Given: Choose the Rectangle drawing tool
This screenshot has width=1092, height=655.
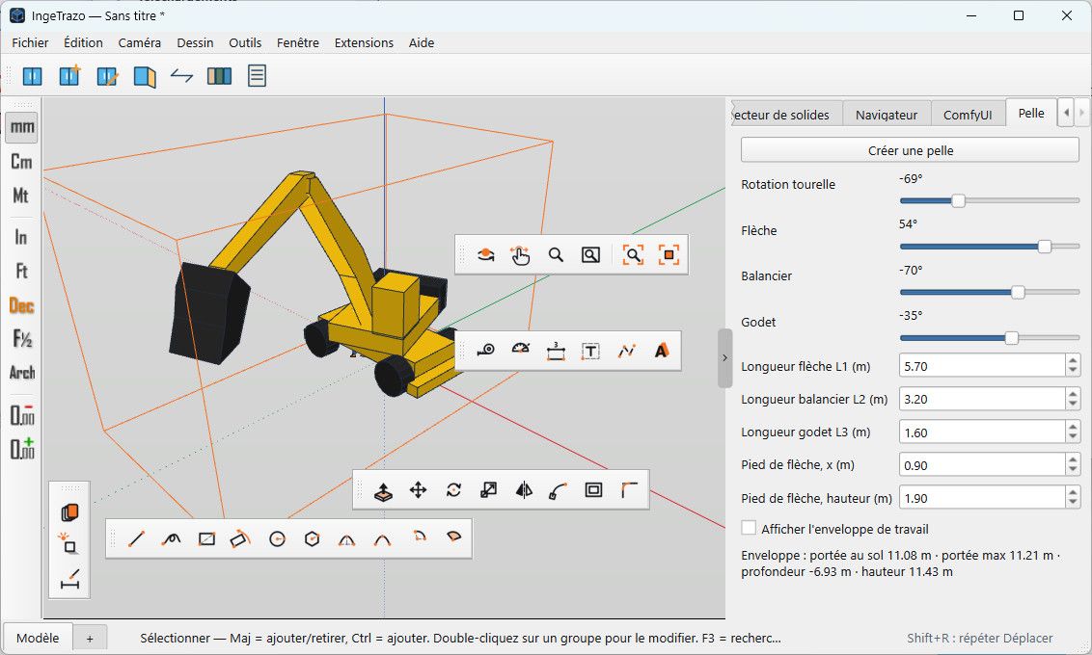Looking at the screenshot, I should [206, 538].
